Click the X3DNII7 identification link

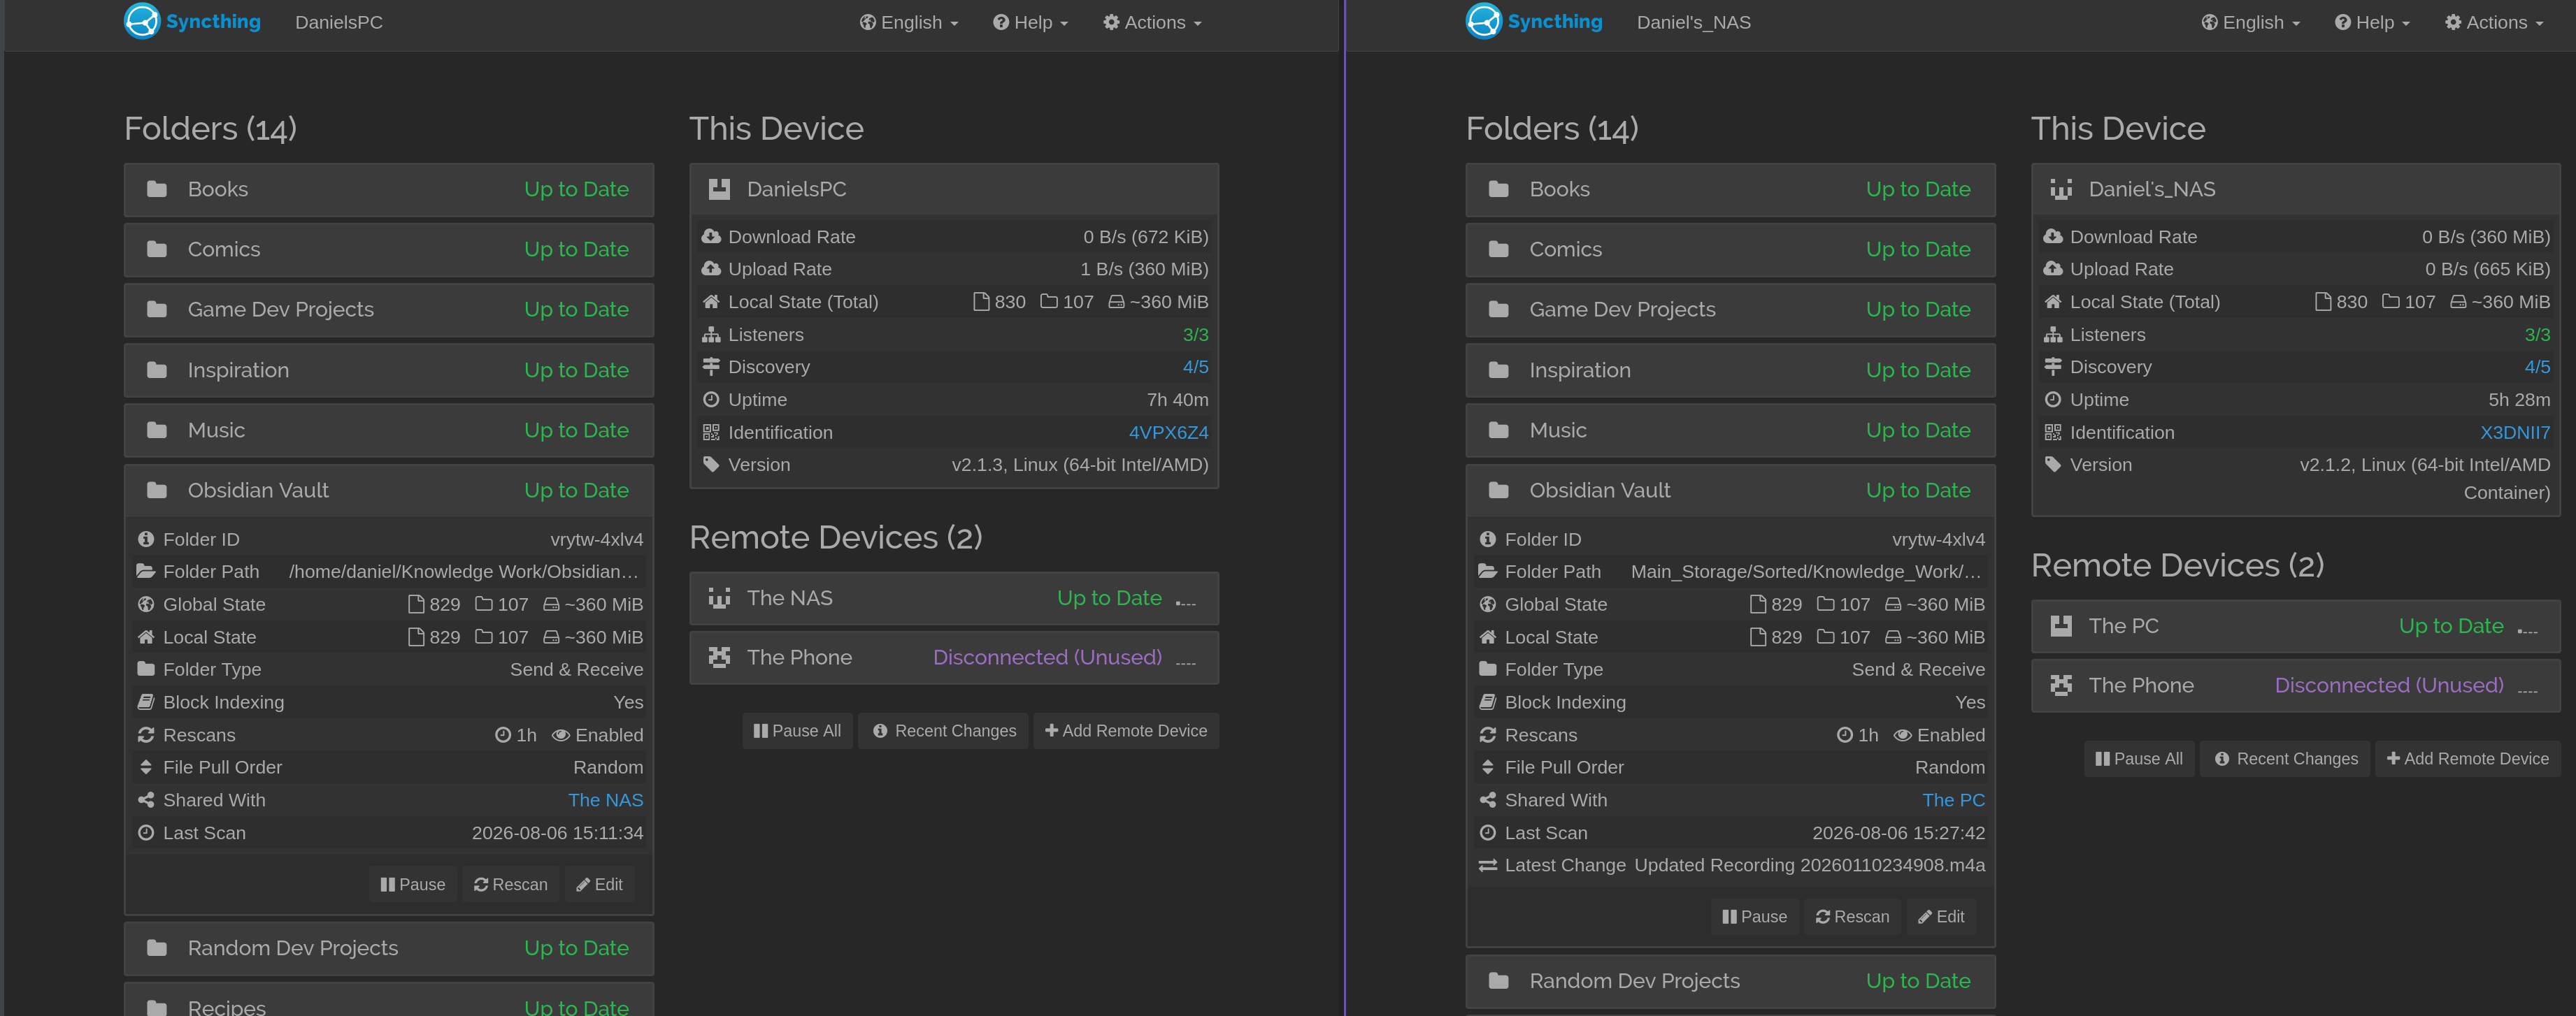tap(2515, 433)
